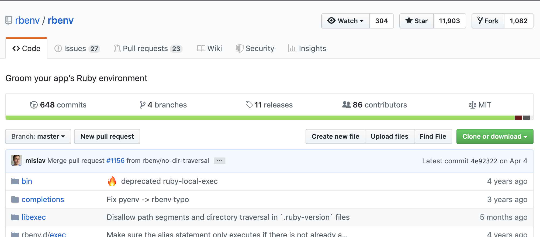View 86 contributors
Image resolution: width=540 pixels, height=237 pixels.
[375, 105]
